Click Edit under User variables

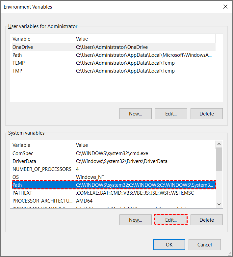tap(171, 113)
